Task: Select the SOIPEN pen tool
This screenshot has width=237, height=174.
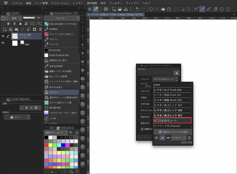Action: [x=61, y=29]
